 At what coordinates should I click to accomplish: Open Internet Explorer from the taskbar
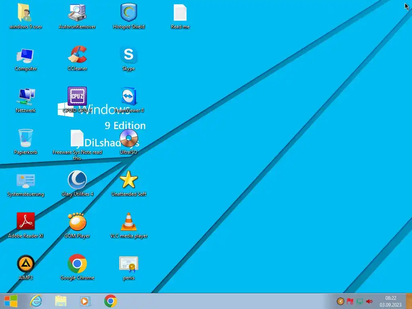[x=36, y=301]
